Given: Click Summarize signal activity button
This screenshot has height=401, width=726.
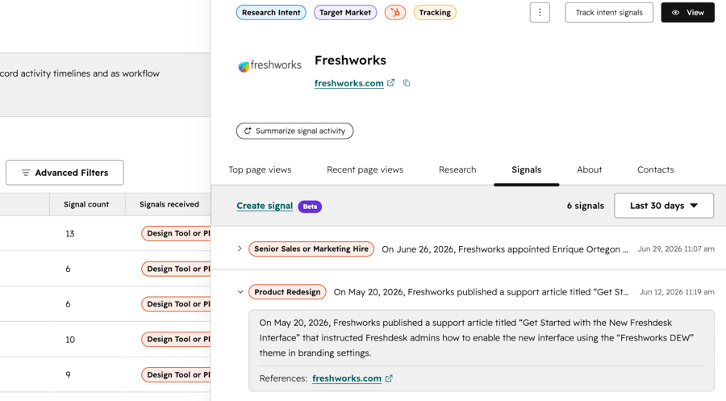Looking at the screenshot, I should [294, 131].
